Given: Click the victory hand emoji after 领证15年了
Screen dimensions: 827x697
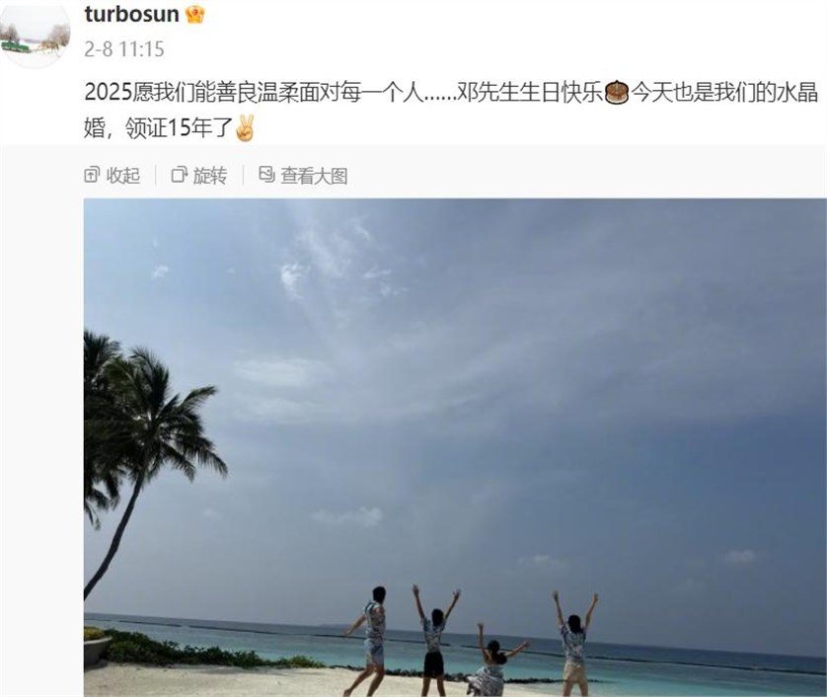Looking at the screenshot, I should click(244, 128).
